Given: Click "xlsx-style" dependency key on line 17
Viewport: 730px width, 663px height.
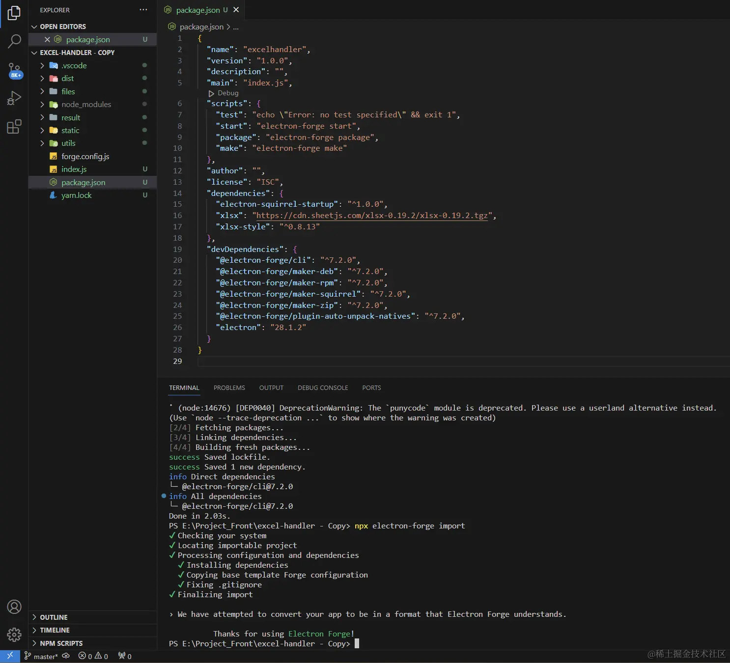Looking at the screenshot, I should 243,227.
